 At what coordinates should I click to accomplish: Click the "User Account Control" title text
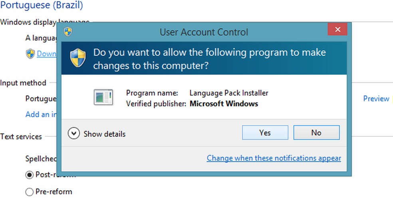[x=204, y=32]
